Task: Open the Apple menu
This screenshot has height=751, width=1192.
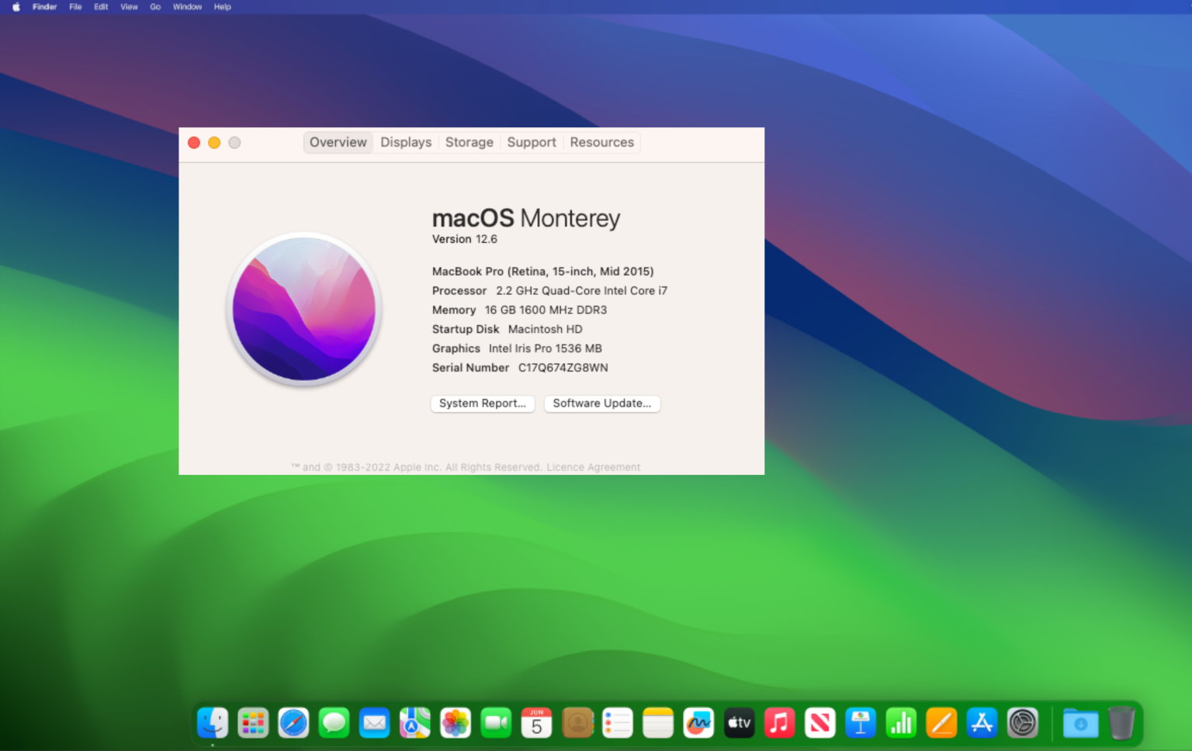Action: [x=14, y=6]
